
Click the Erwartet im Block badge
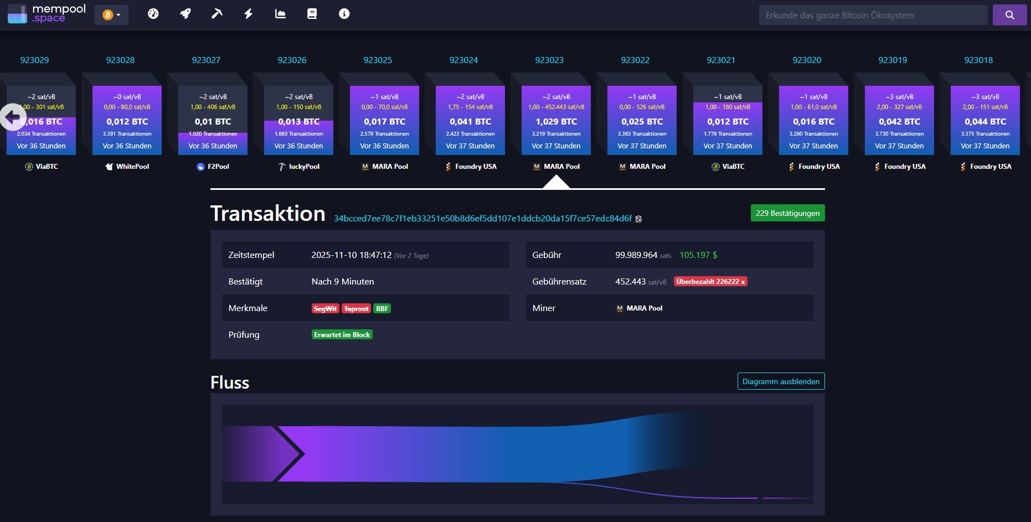tap(342, 335)
